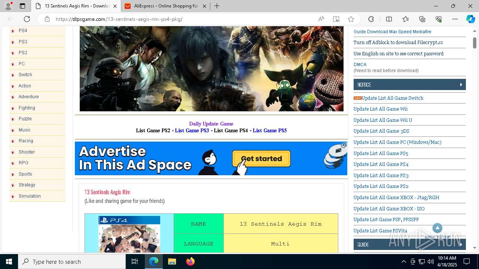
Task: Open Update List Game PSP, PPSSPP link
Action: tap(386, 220)
